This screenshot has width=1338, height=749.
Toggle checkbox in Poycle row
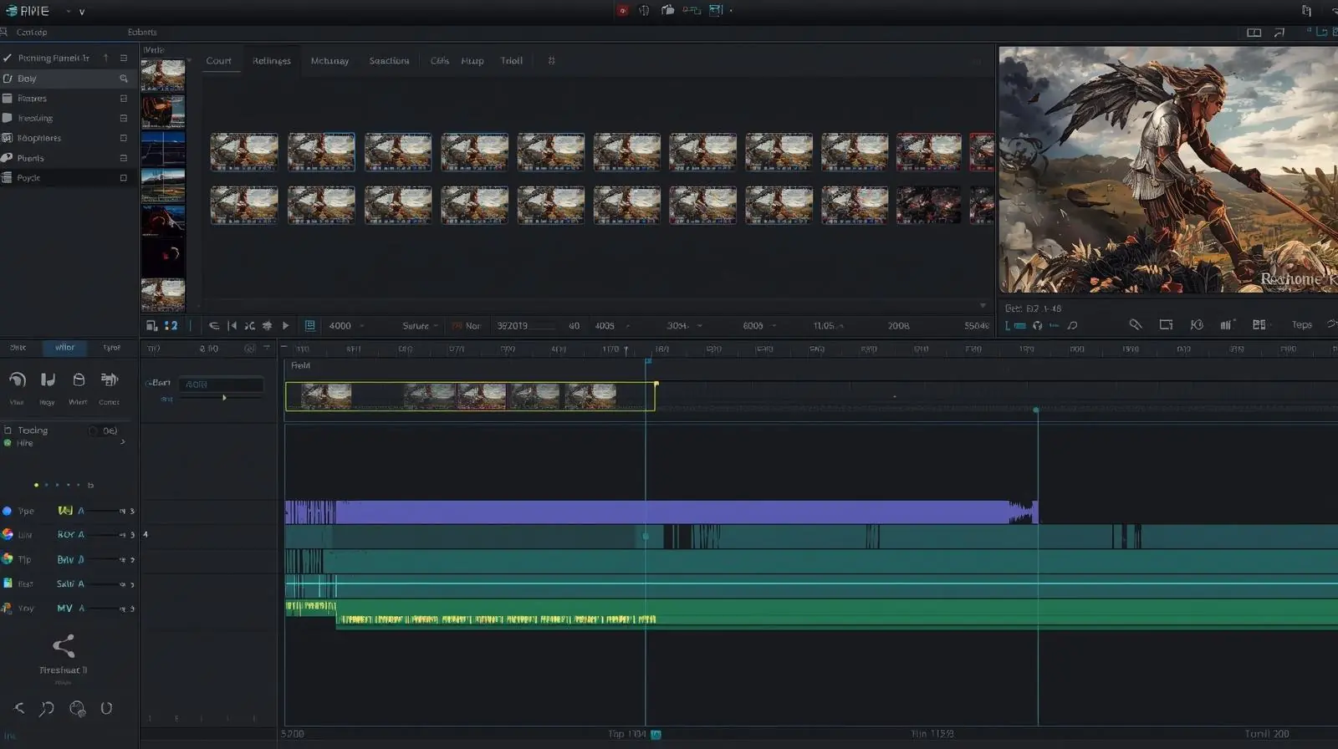pyautogui.click(x=124, y=178)
